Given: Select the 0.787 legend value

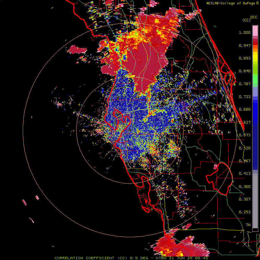Looking at the screenshot, I should pyautogui.click(x=245, y=84).
